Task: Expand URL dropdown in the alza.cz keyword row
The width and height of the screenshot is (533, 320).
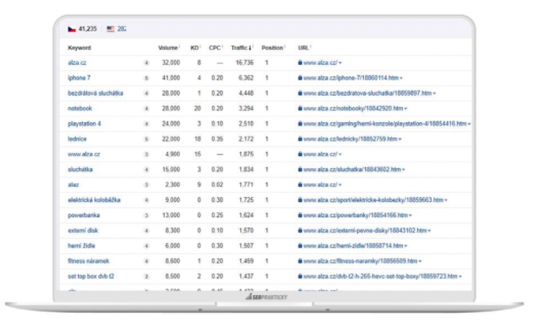Action: [340, 64]
